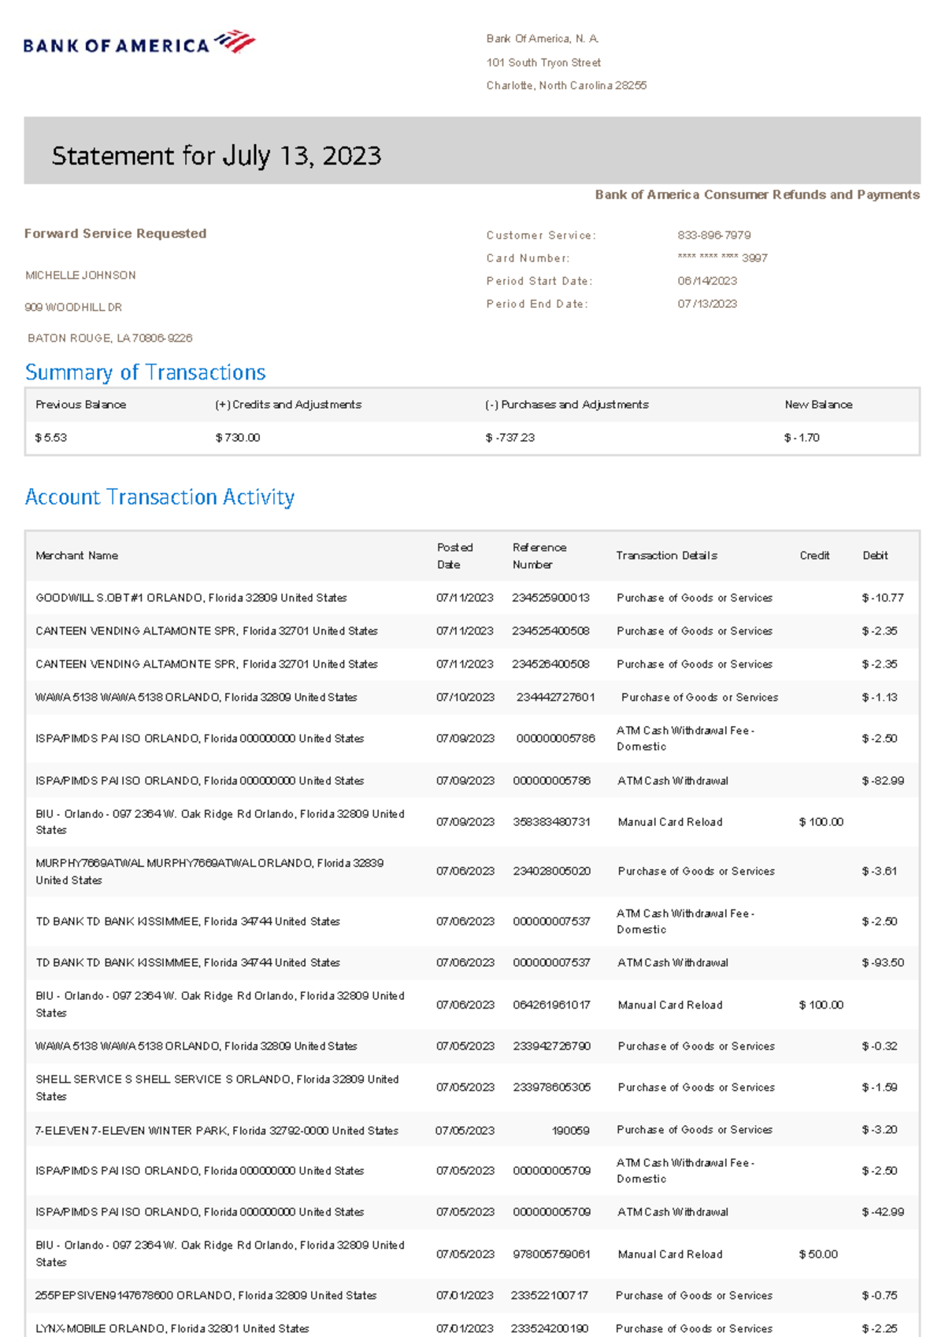945x1337 pixels.
Task: Click reference number 233942726790
Action: pos(551,1046)
